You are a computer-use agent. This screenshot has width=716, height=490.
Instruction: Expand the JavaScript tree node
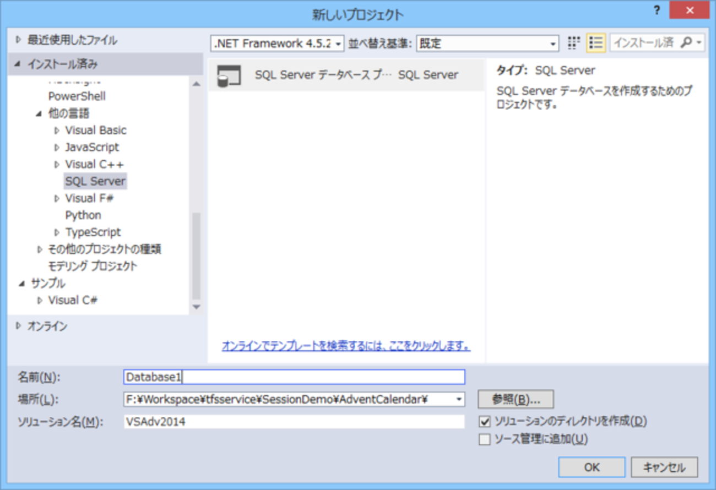click(x=56, y=148)
